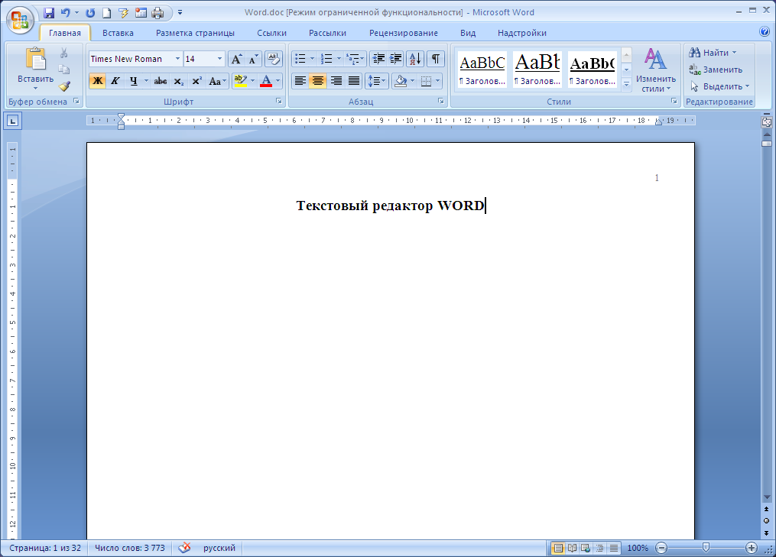Open Change Case (Аа) dropdown
Viewport: 776px width, 557px height.
pyautogui.click(x=217, y=81)
